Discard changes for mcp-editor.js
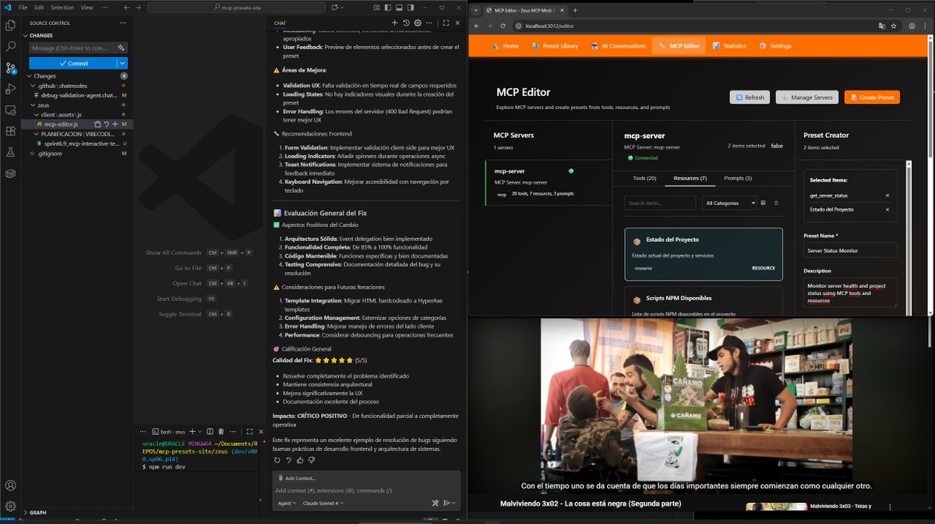The height and width of the screenshot is (524, 935). click(106, 124)
